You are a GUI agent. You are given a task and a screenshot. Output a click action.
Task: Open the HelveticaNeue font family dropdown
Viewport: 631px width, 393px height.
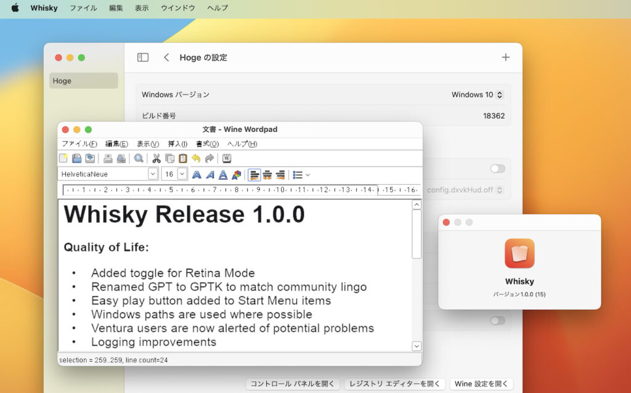(152, 174)
